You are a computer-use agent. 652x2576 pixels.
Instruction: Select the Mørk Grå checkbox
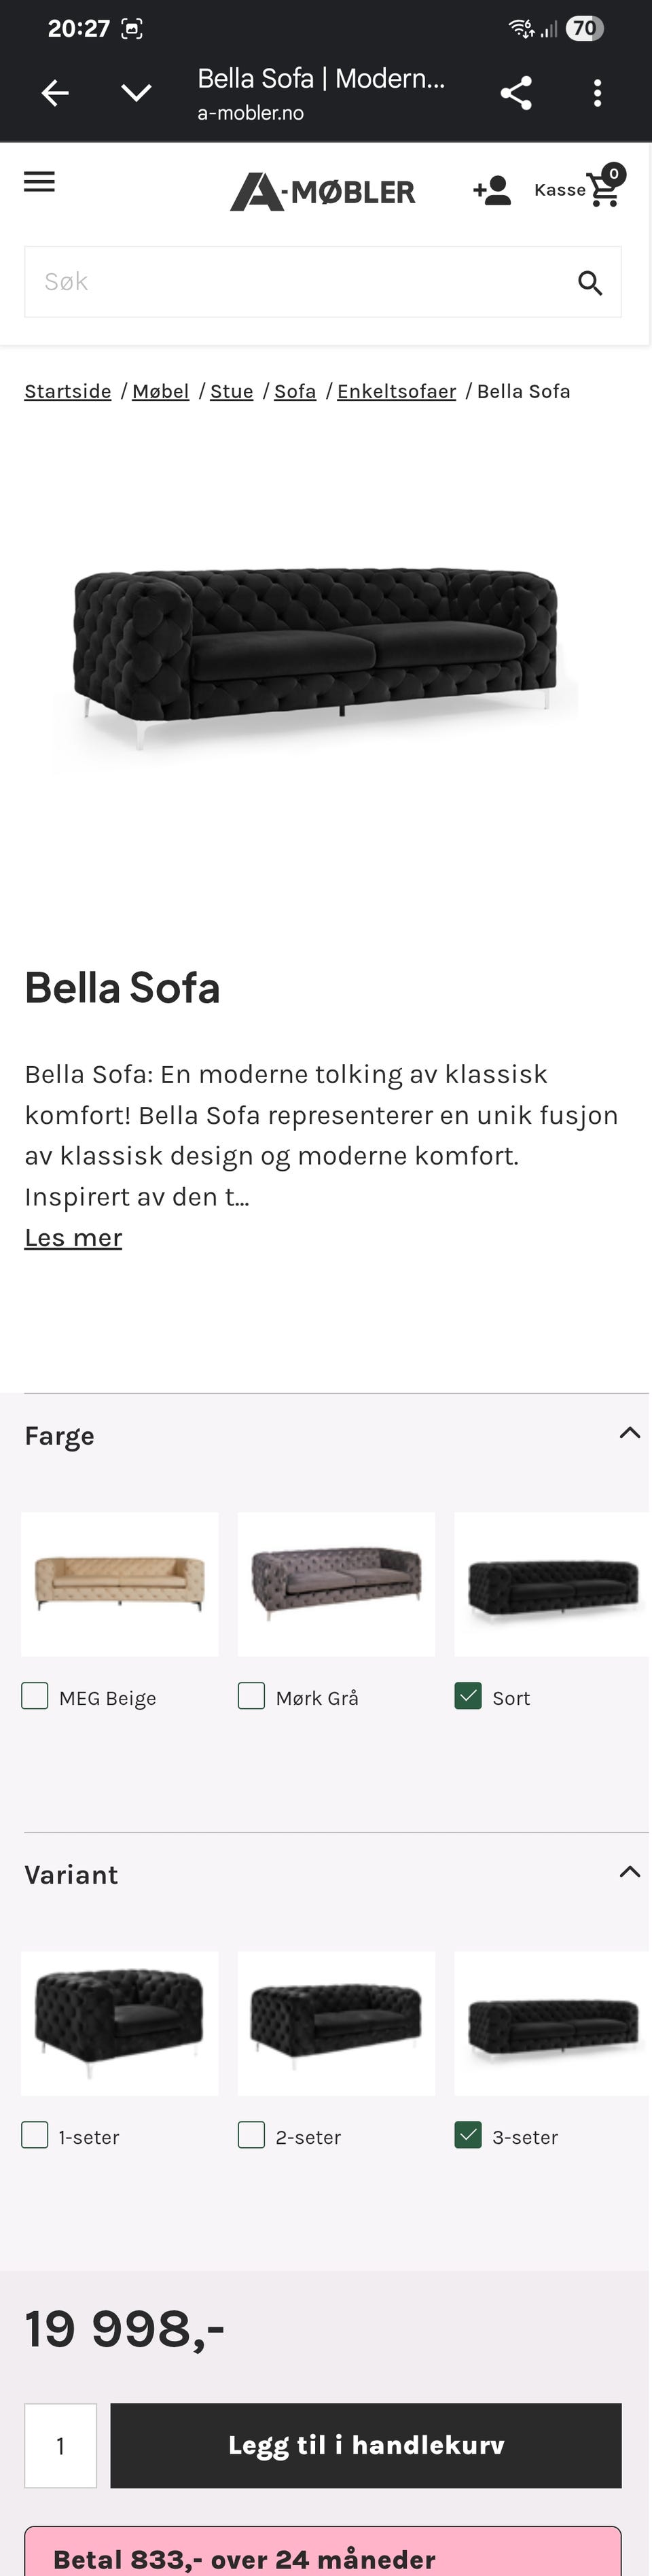tap(251, 1696)
